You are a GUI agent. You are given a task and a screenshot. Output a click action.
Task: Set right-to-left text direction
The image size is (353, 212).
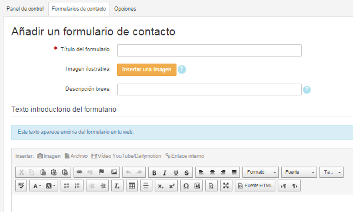click(x=295, y=186)
